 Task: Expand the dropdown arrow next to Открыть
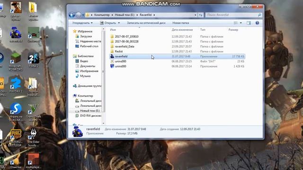pos(119,23)
